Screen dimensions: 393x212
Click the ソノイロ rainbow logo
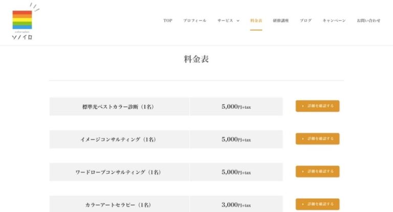(23, 23)
